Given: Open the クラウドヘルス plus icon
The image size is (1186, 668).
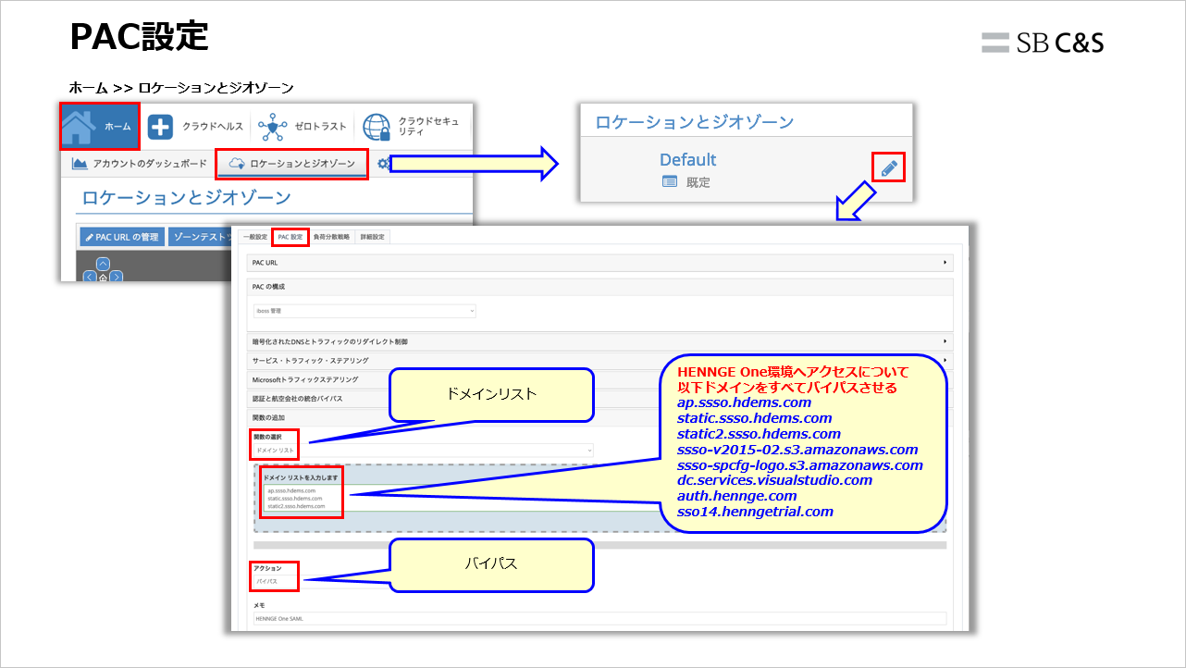Looking at the screenshot, I should pyautogui.click(x=160, y=127).
